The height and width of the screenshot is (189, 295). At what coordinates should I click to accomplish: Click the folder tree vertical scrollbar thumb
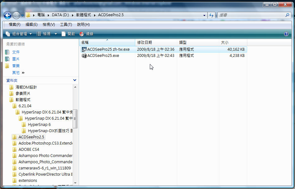coord(75,119)
